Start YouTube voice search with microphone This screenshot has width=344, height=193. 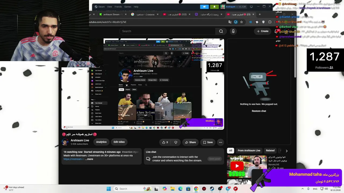point(233,31)
